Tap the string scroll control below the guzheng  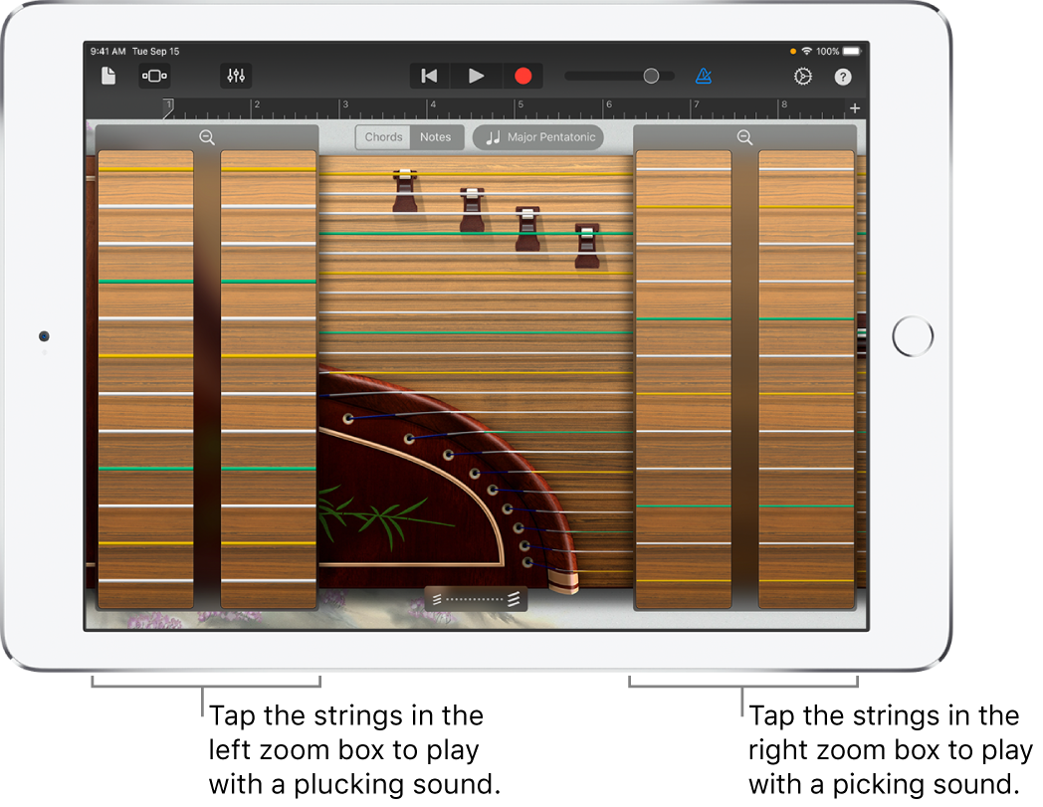coord(476,599)
